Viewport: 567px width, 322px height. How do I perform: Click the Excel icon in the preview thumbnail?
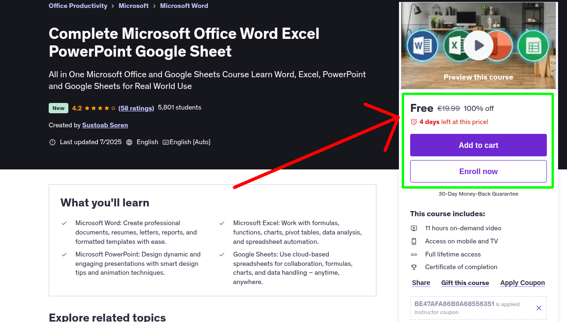click(455, 46)
